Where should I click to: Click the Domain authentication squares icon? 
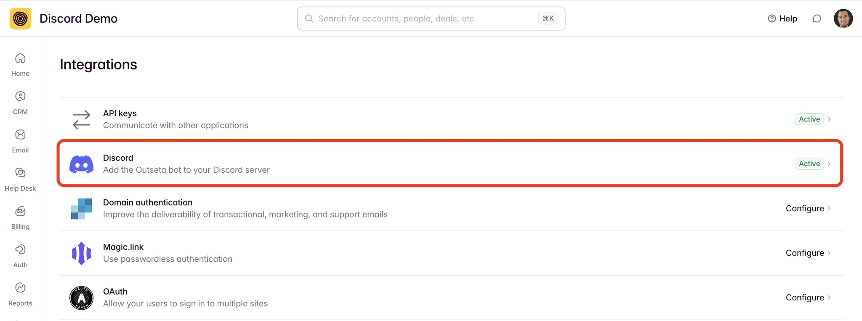(81, 209)
